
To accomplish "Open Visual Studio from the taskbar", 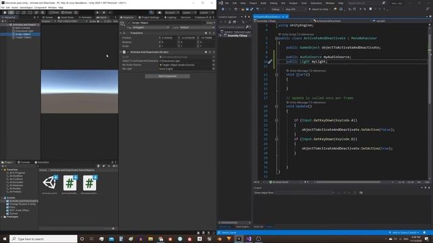I will 248,239.
